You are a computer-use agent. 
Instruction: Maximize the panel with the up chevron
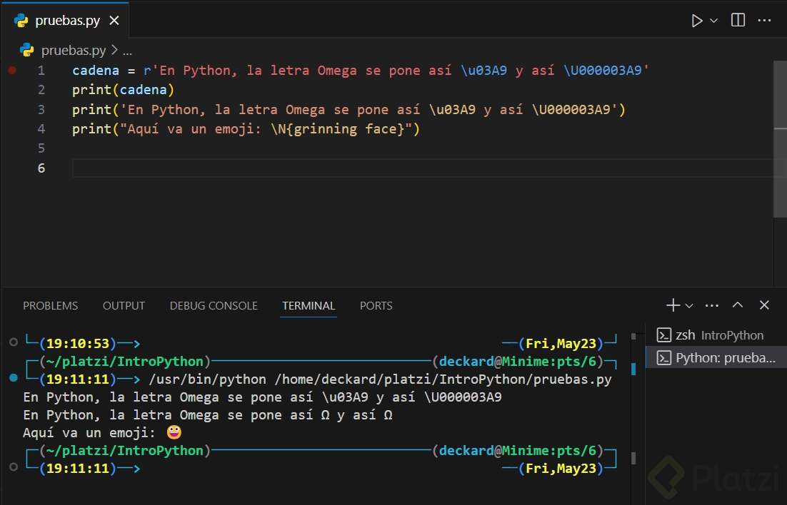click(738, 305)
